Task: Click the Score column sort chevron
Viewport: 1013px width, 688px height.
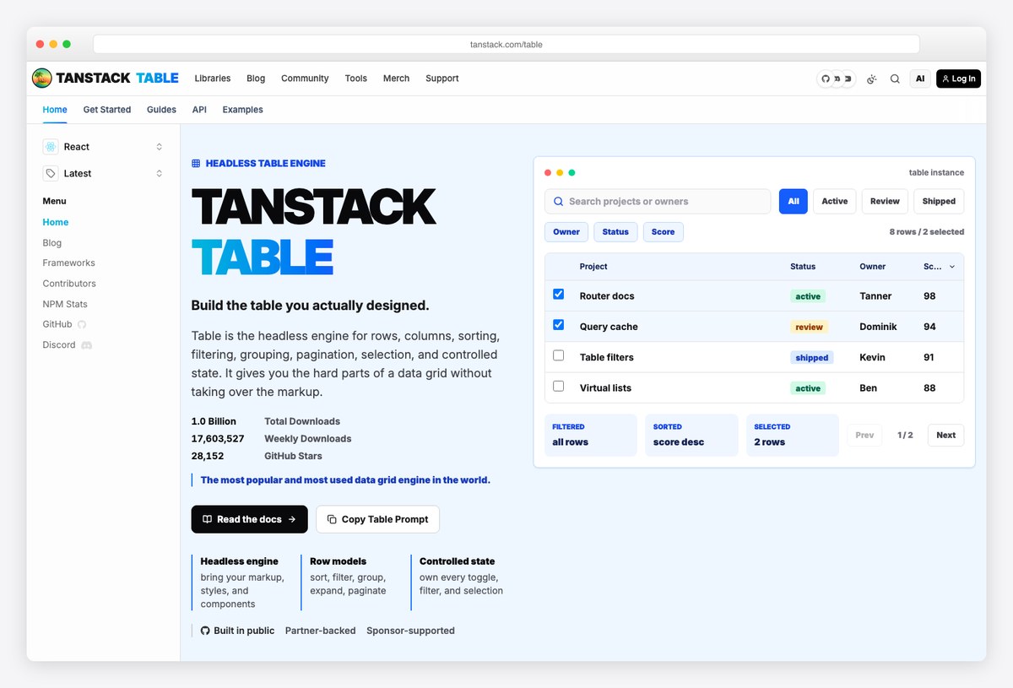Action: [x=952, y=267]
